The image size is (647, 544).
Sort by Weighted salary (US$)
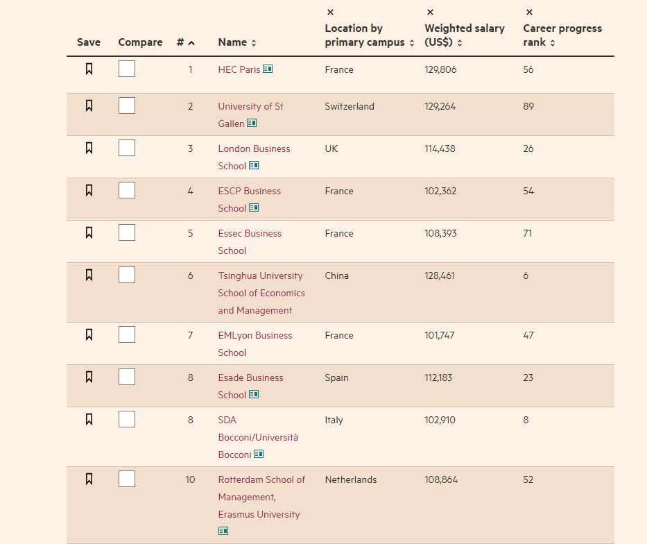pos(464,35)
